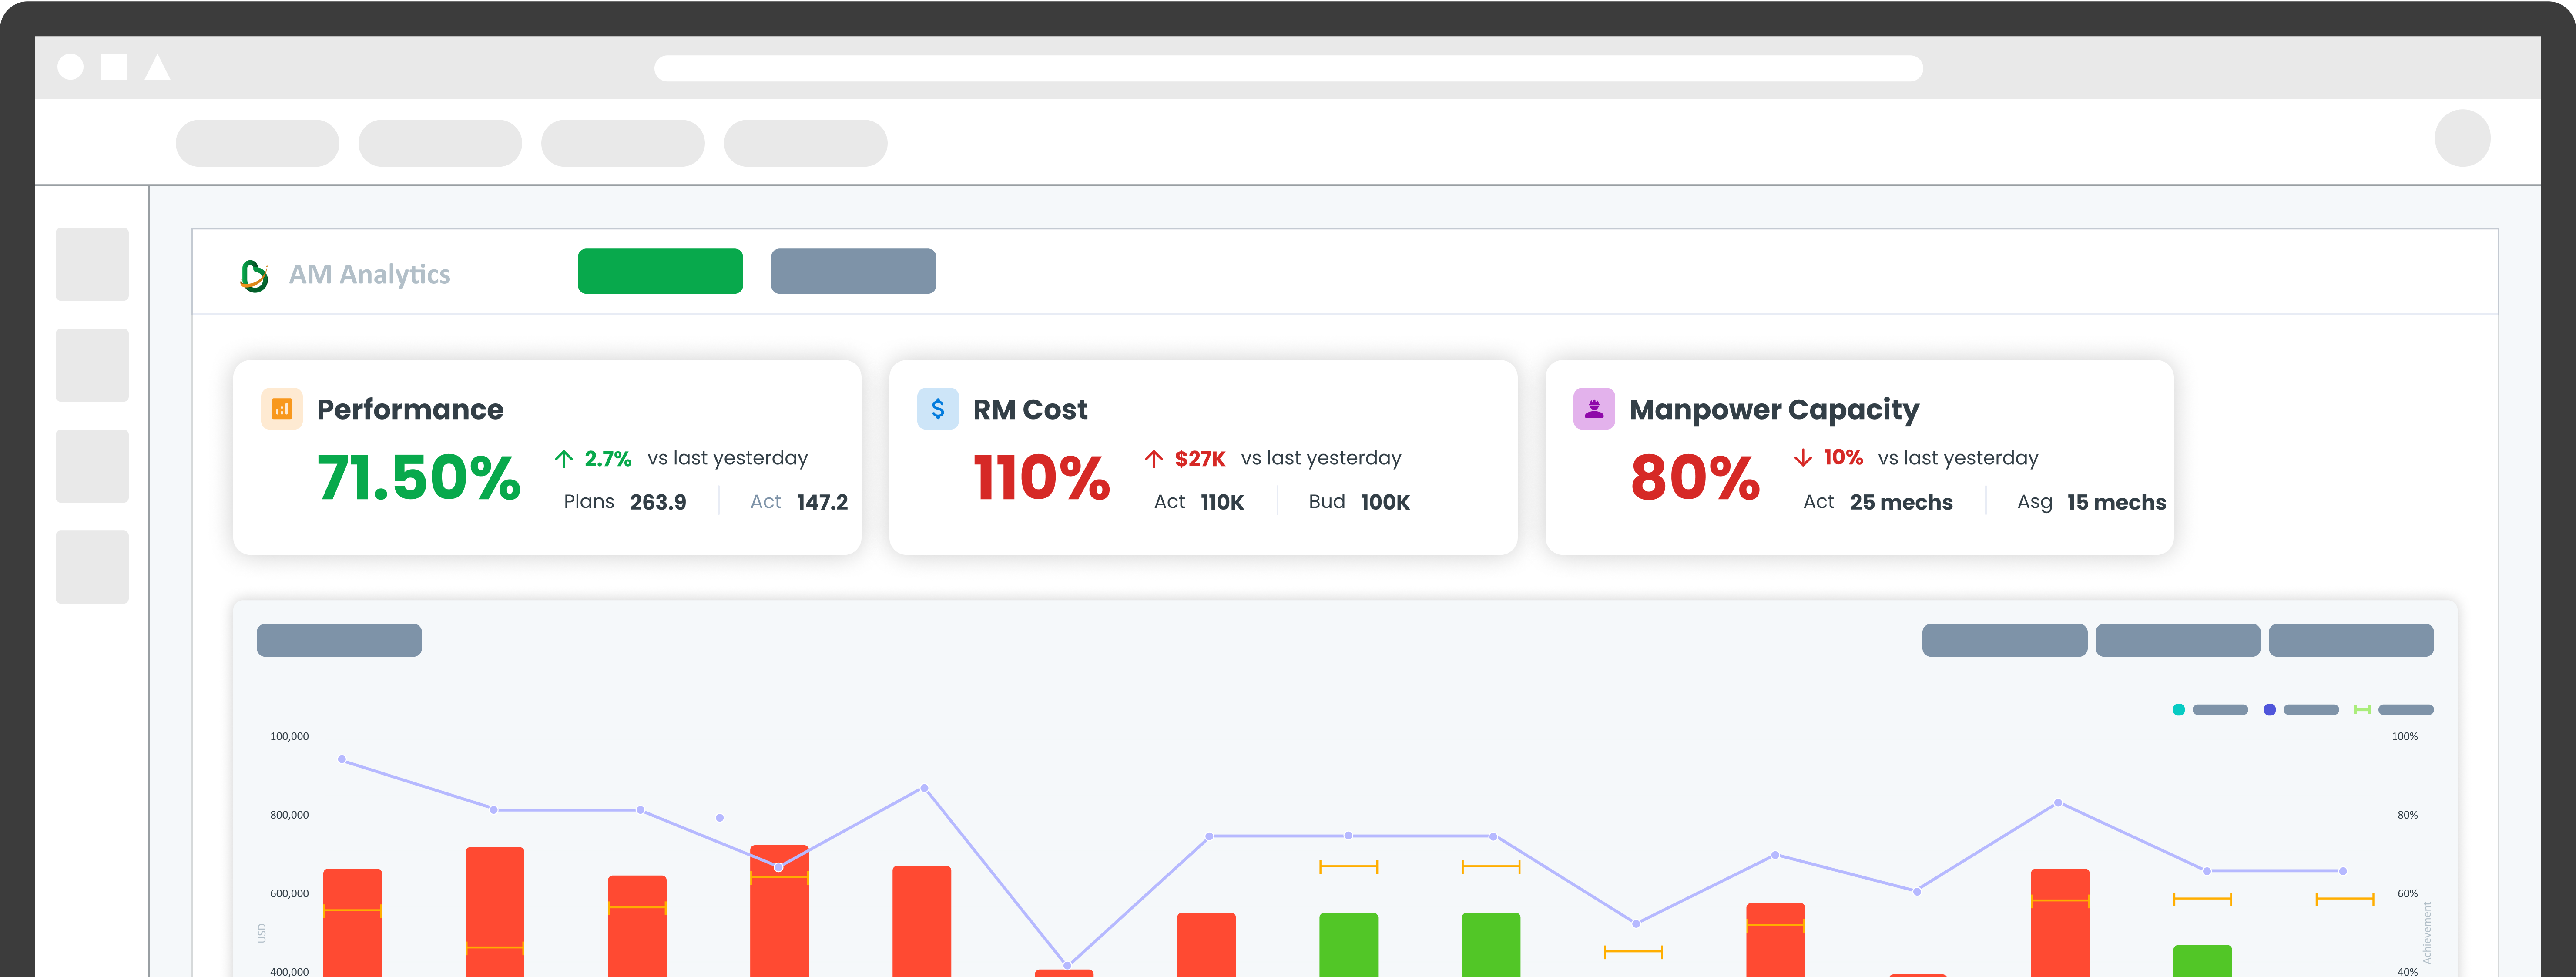The image size is (2576, 977).
Task: Click the first green bar in the chart
Action: click(x=1348, y=944)
